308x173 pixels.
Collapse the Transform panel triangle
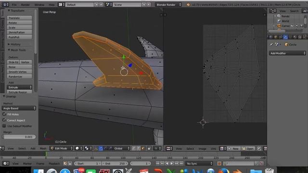pos(9,11)
